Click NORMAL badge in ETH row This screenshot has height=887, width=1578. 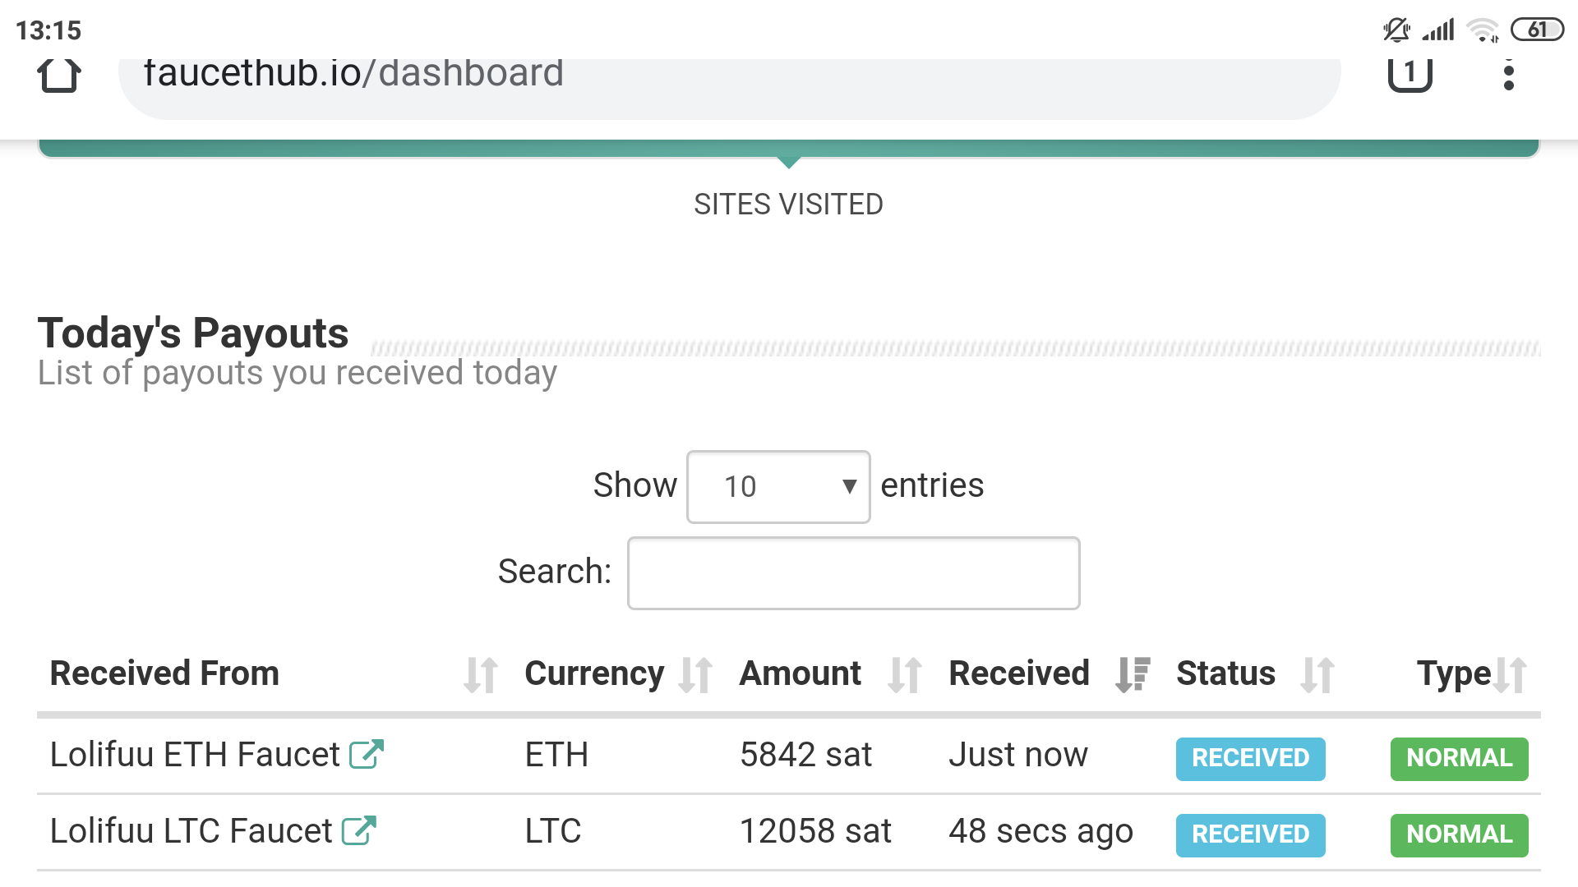pos(1459,758)
